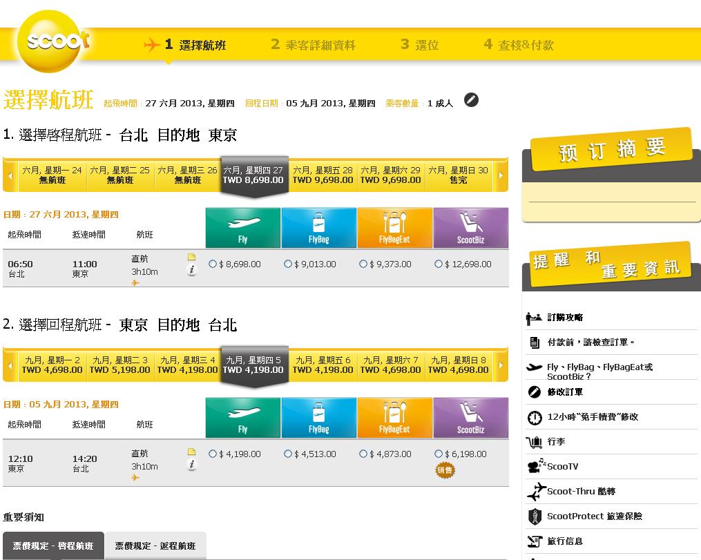
Task: Choose return September 2 Monday TWD 4,698.00
Action: 52,365
